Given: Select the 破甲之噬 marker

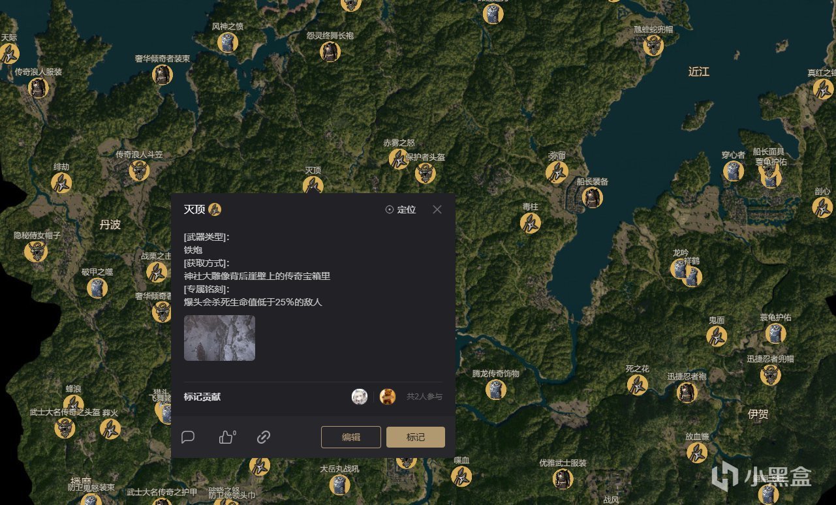Looking at the screenshot, I should tap(97, 288).
